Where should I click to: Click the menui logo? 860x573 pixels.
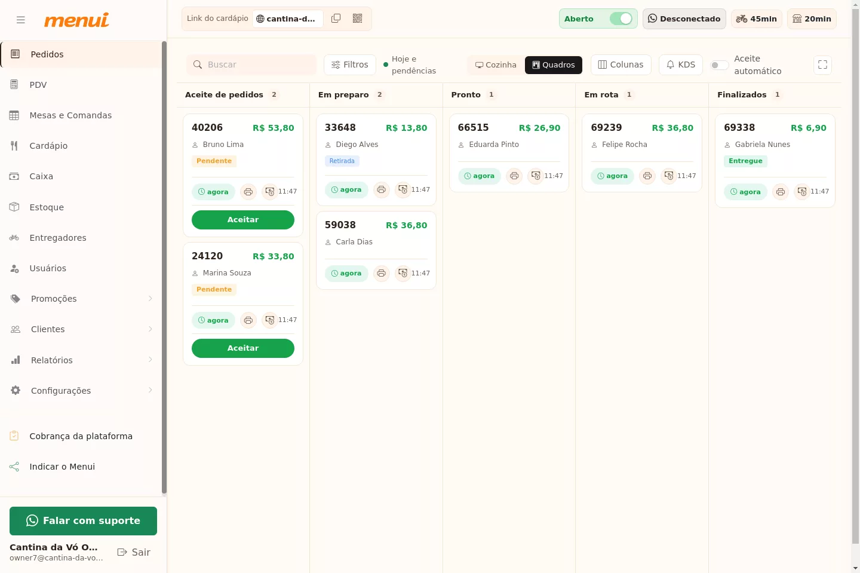(x=76, y=20)
